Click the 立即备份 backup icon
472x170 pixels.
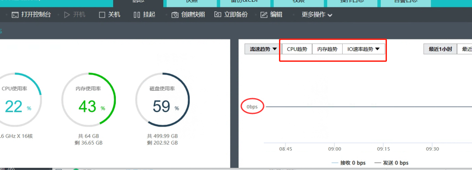tap(218, 14)
